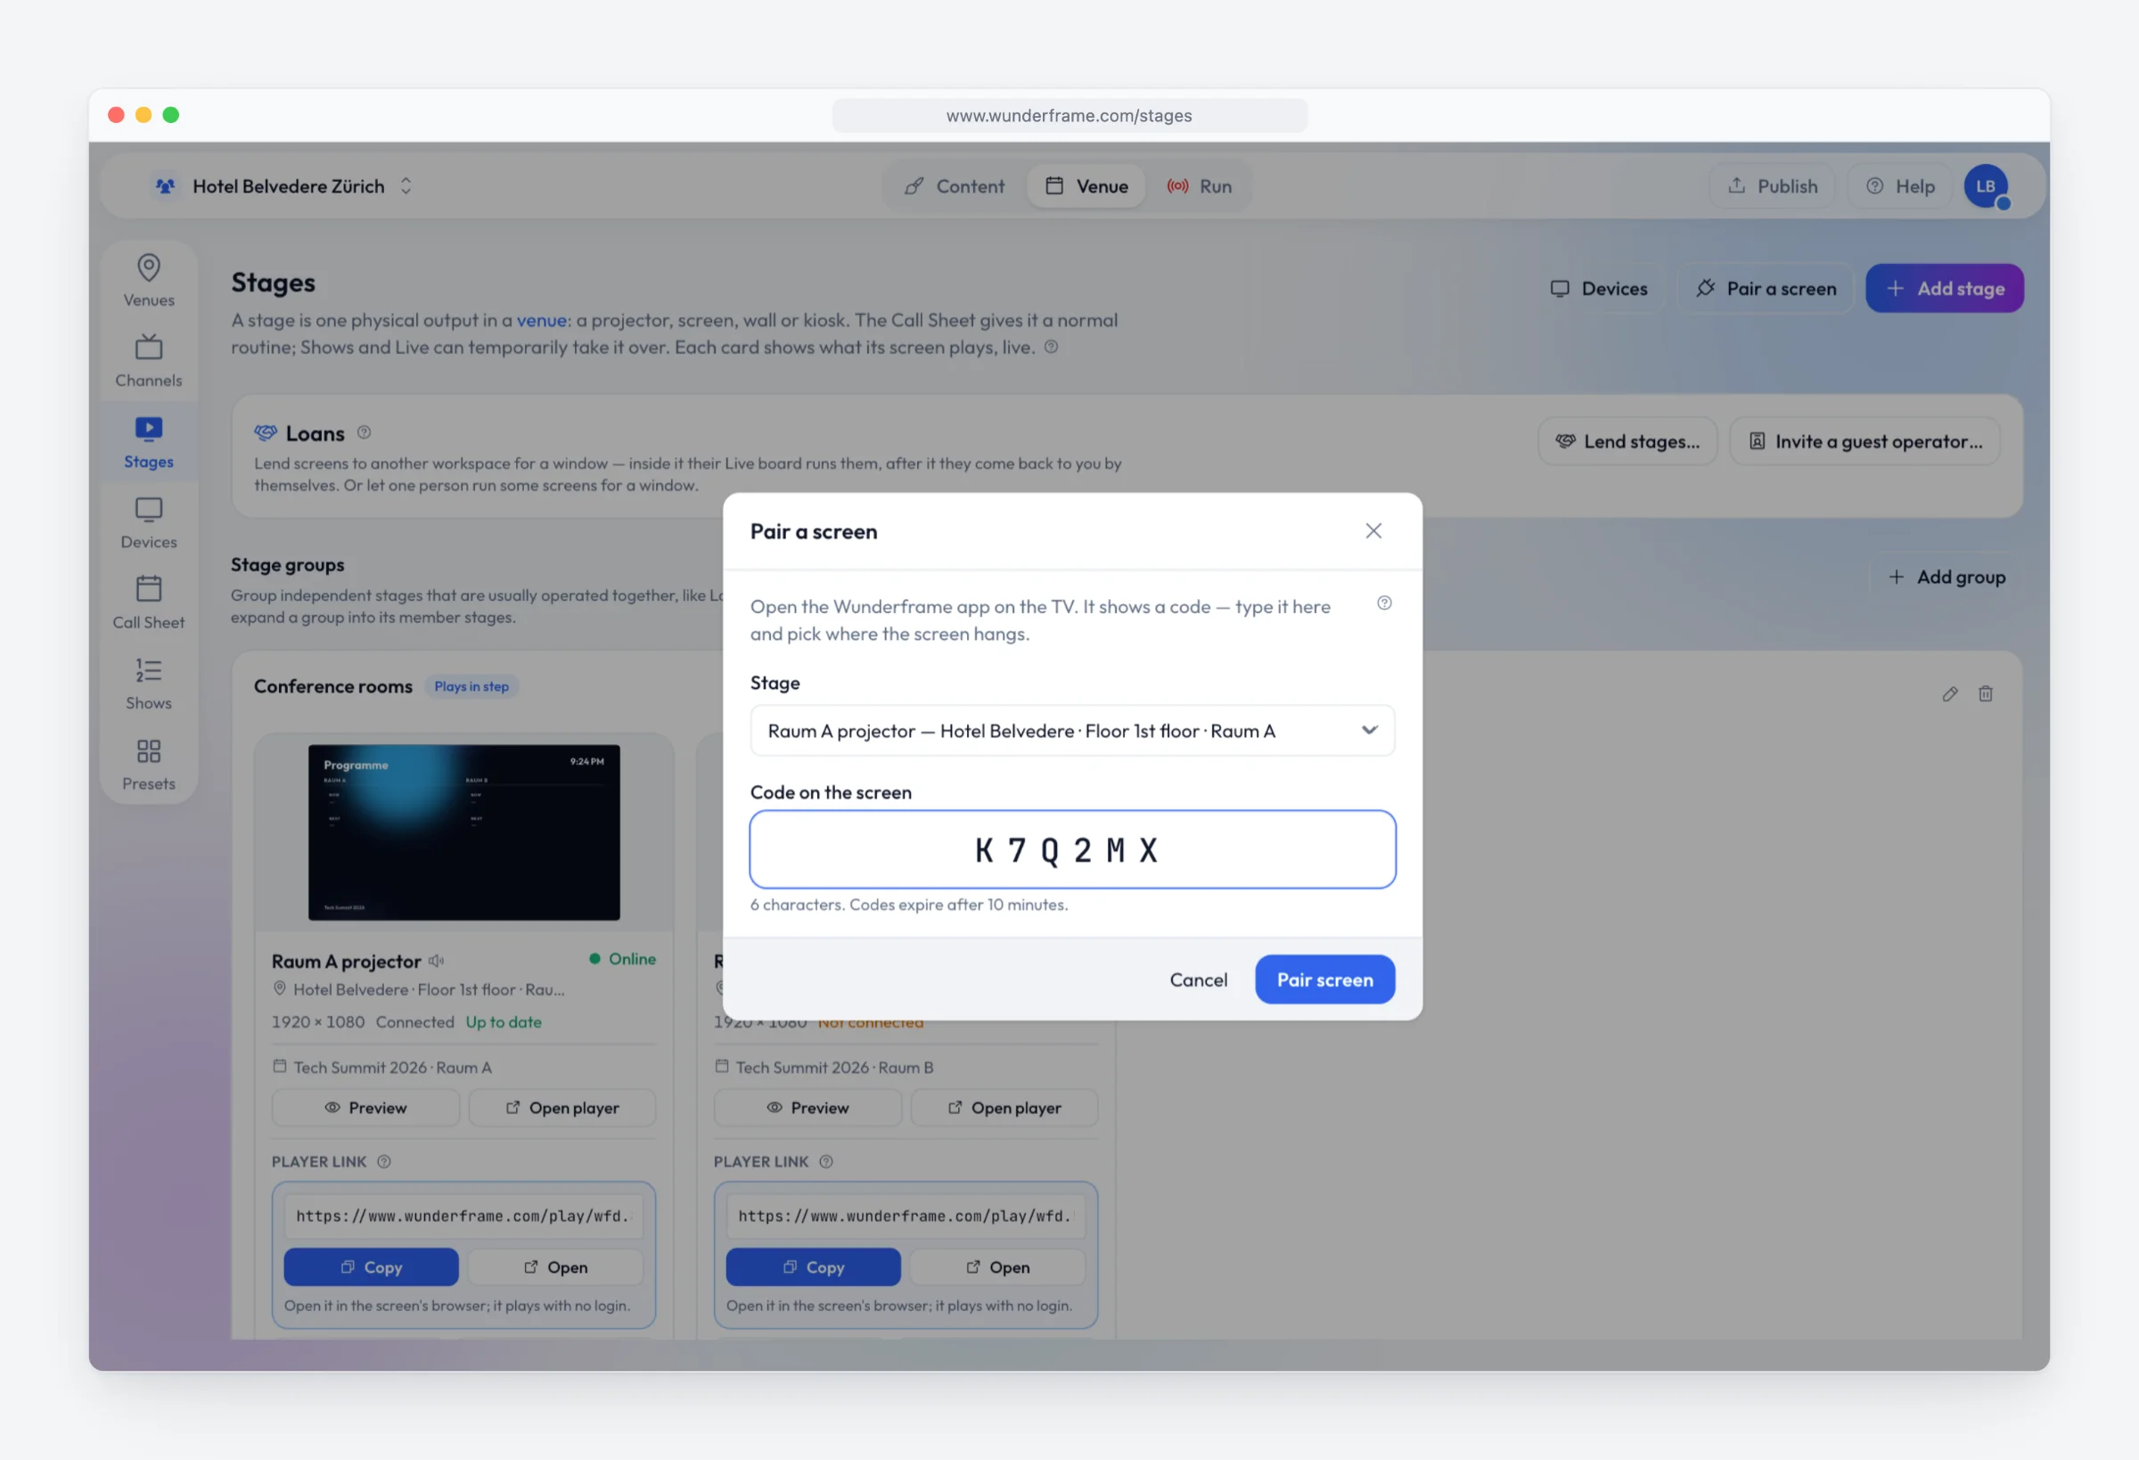Image resolution: width=2139 pixels, height=1460 pixels.
Task: Select the Raum B player link URL field
Action: tap(906, 1217)
